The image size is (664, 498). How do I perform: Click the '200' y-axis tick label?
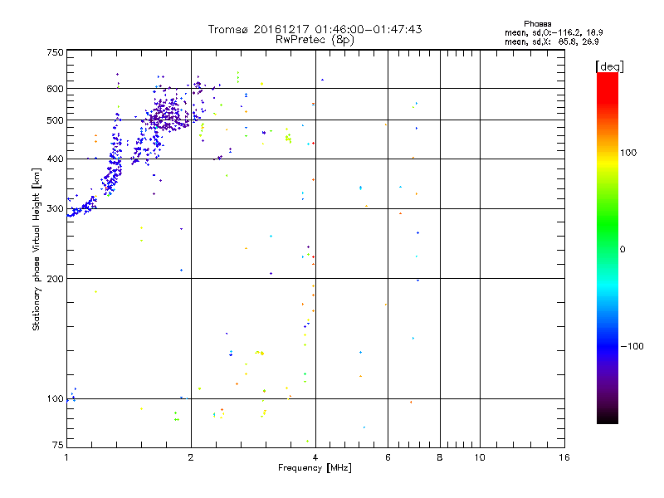pyautogui.click(x=56, y=279)
